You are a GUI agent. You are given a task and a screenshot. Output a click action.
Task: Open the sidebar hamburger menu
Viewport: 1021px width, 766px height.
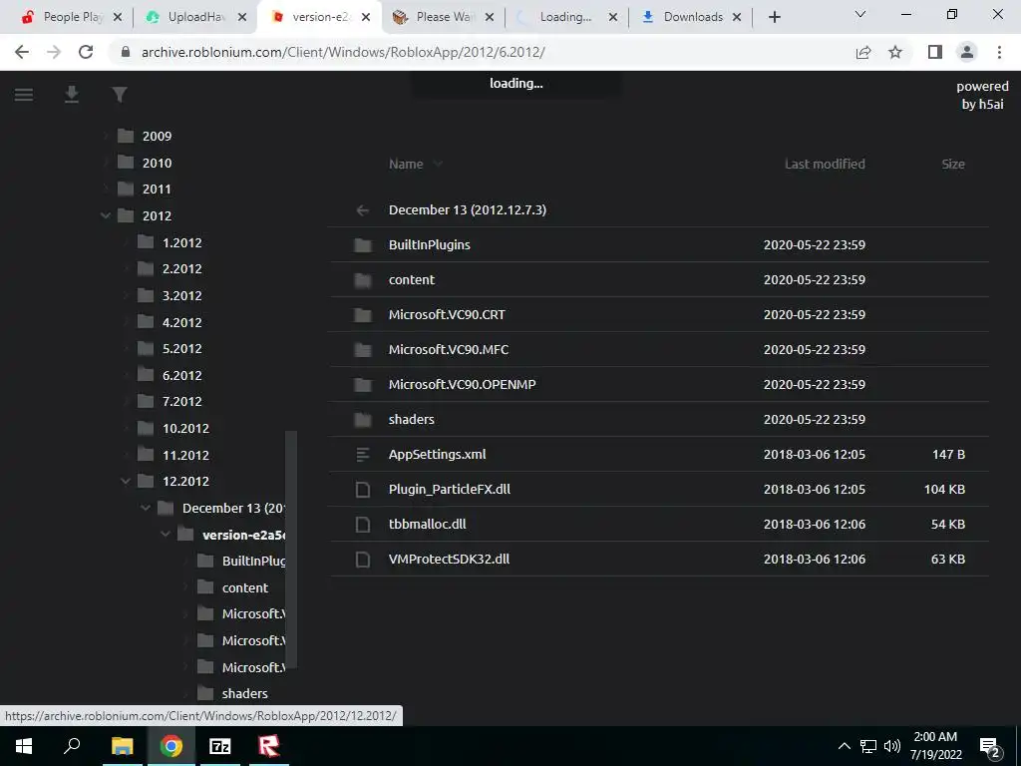point(24,95)
